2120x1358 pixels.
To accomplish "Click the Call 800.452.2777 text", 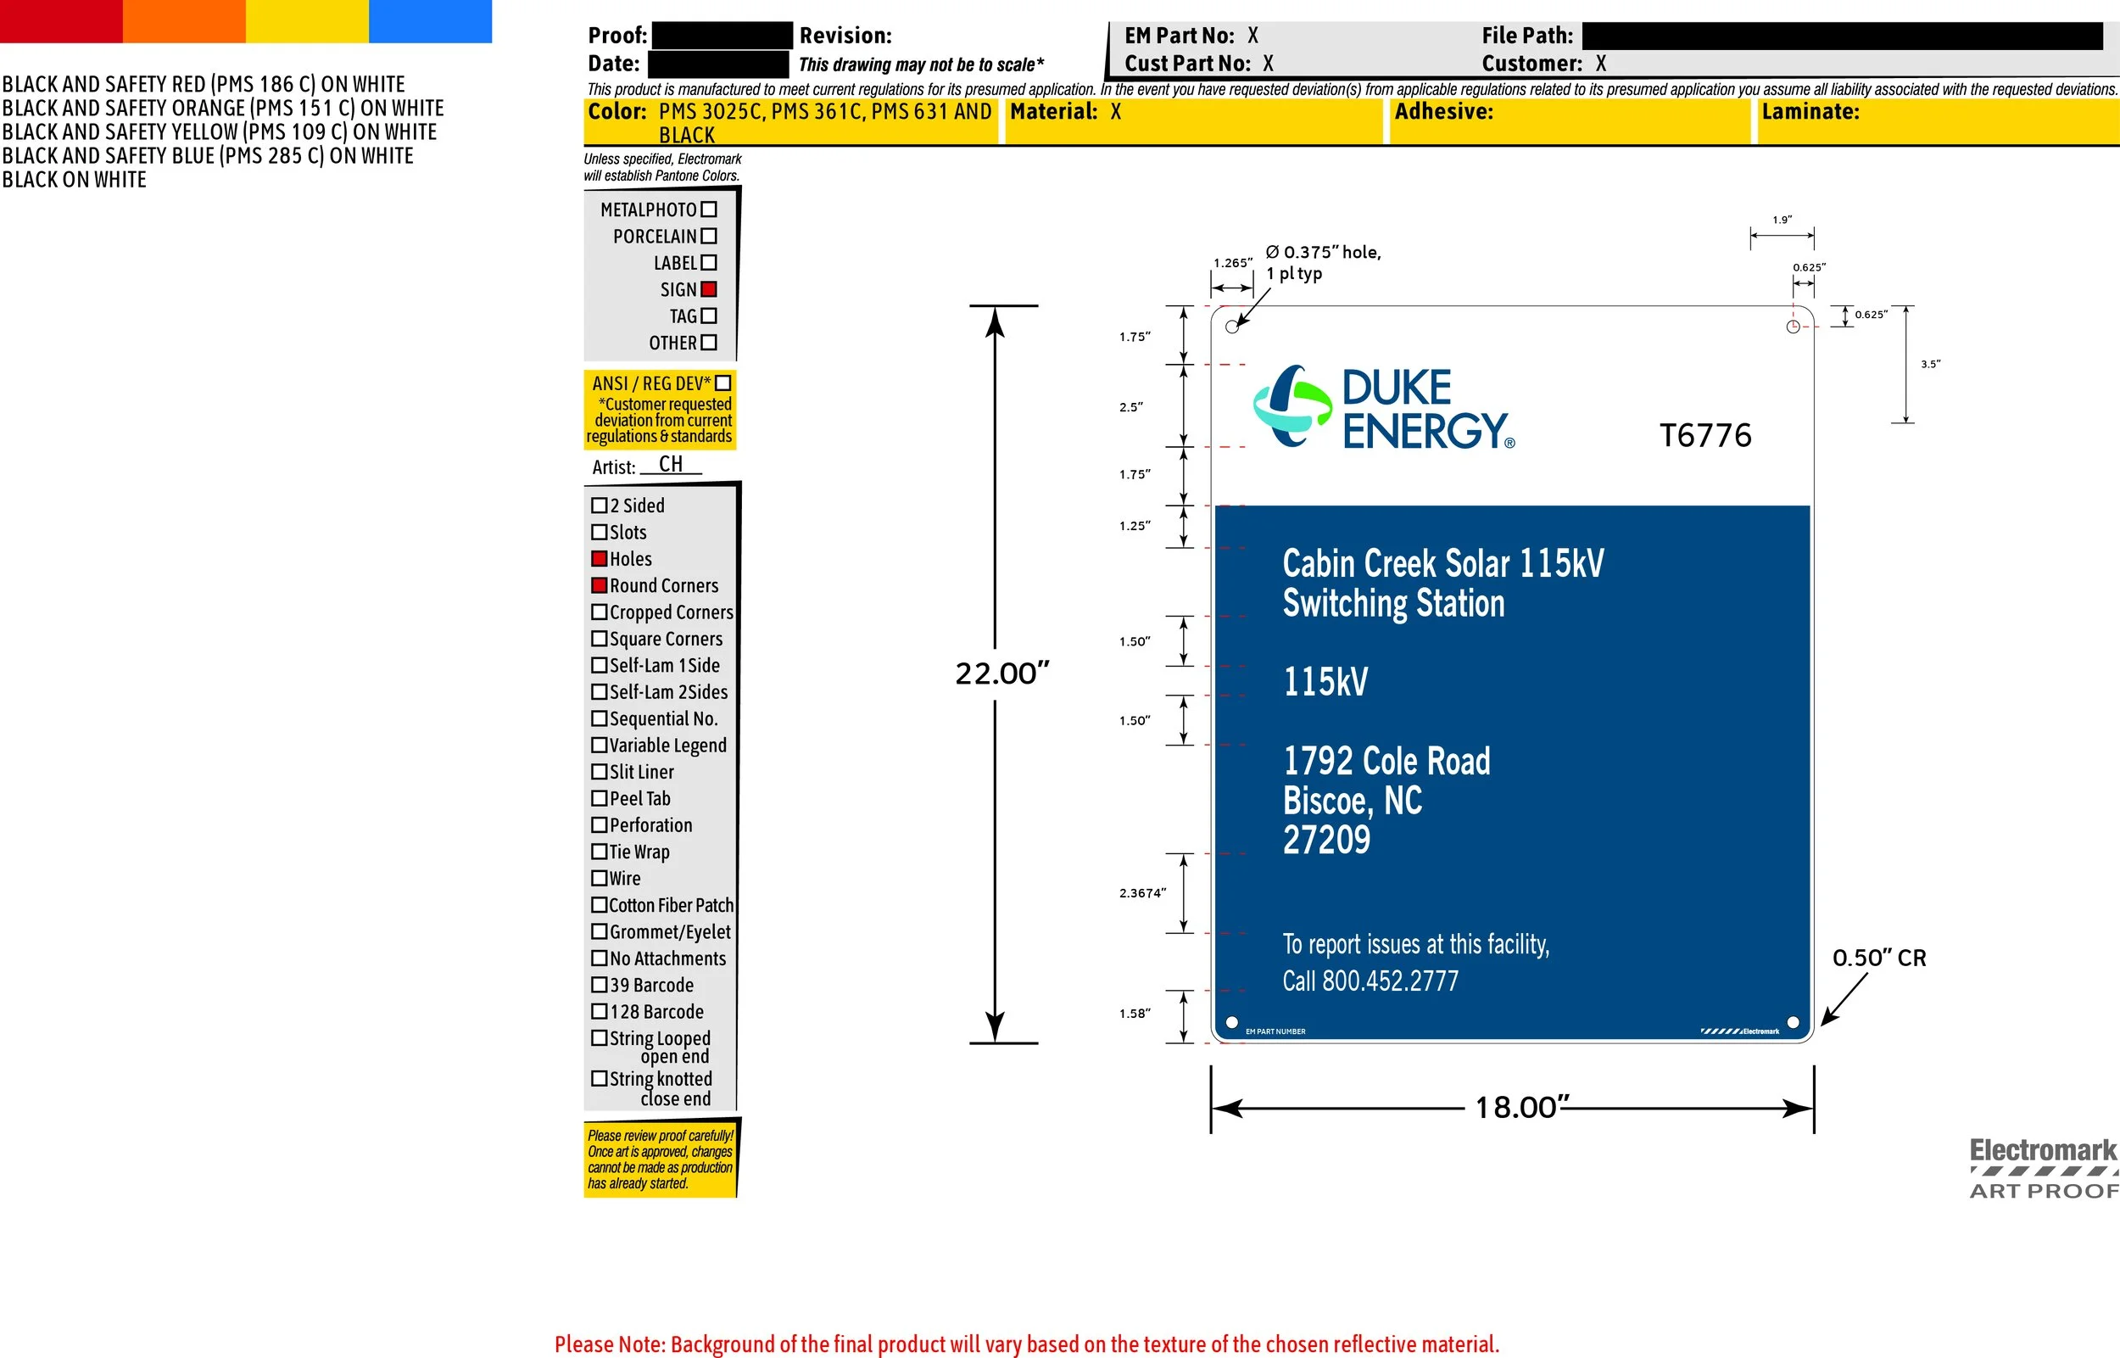I will [1370, 981].
